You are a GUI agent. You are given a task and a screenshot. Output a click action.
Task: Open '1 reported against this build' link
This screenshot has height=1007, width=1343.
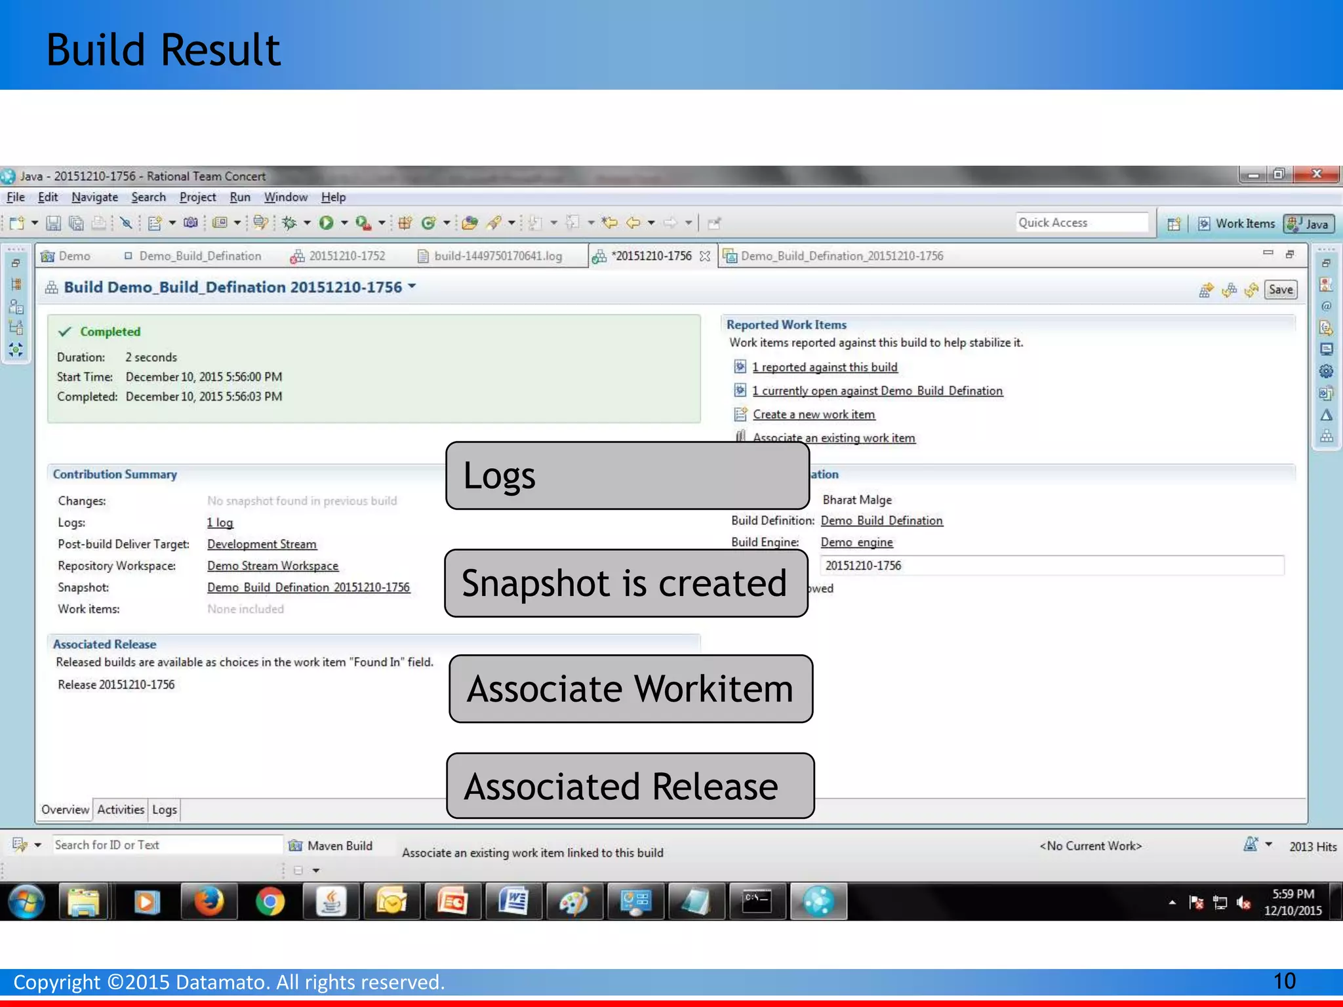click(824, 368)
